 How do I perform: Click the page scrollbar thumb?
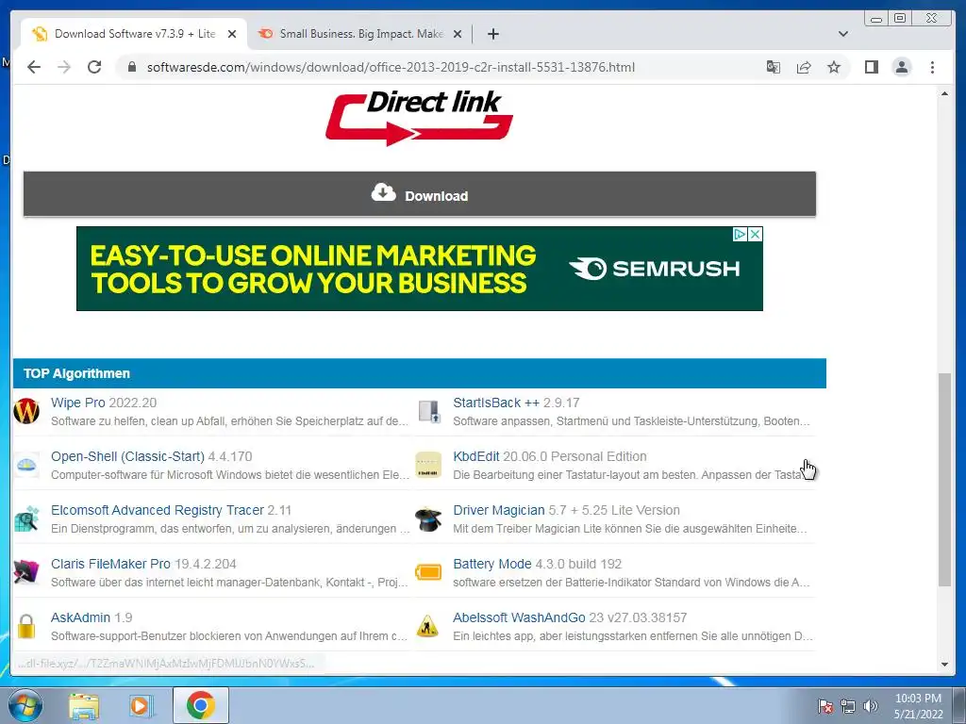[x=944, y=479]
